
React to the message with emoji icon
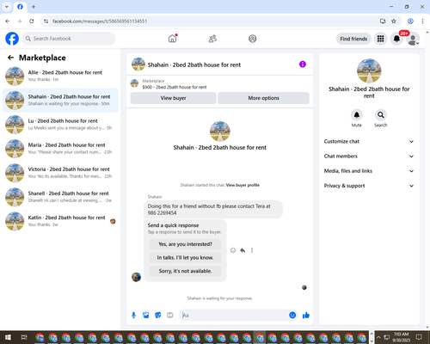233,250
